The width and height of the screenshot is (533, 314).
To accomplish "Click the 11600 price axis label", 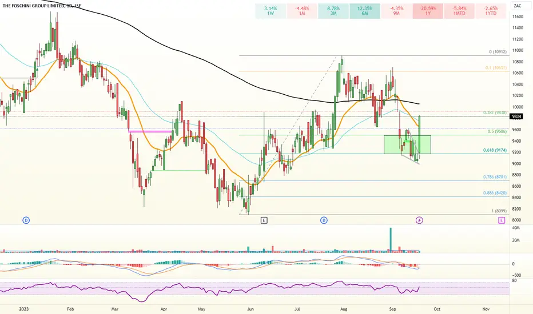I will (x=518, y=17).
